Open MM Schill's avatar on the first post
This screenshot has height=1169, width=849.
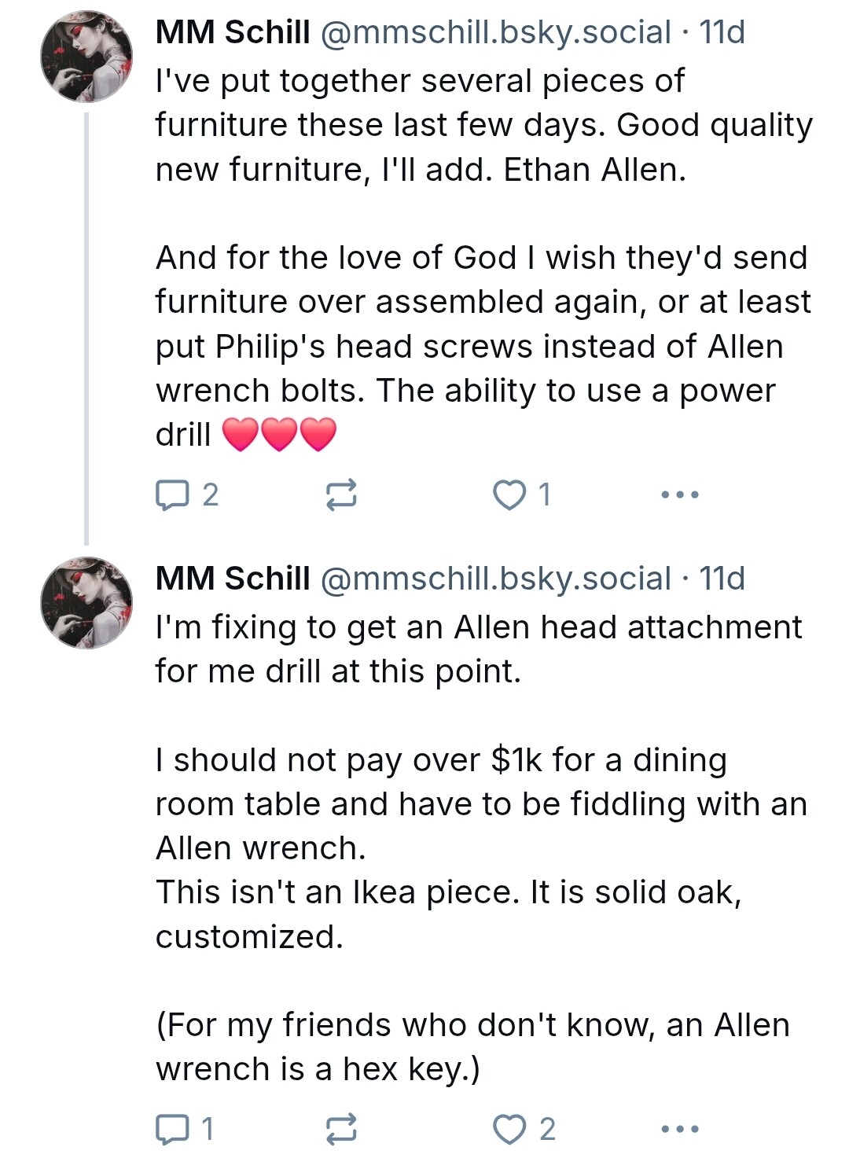[x=86, y=57]
